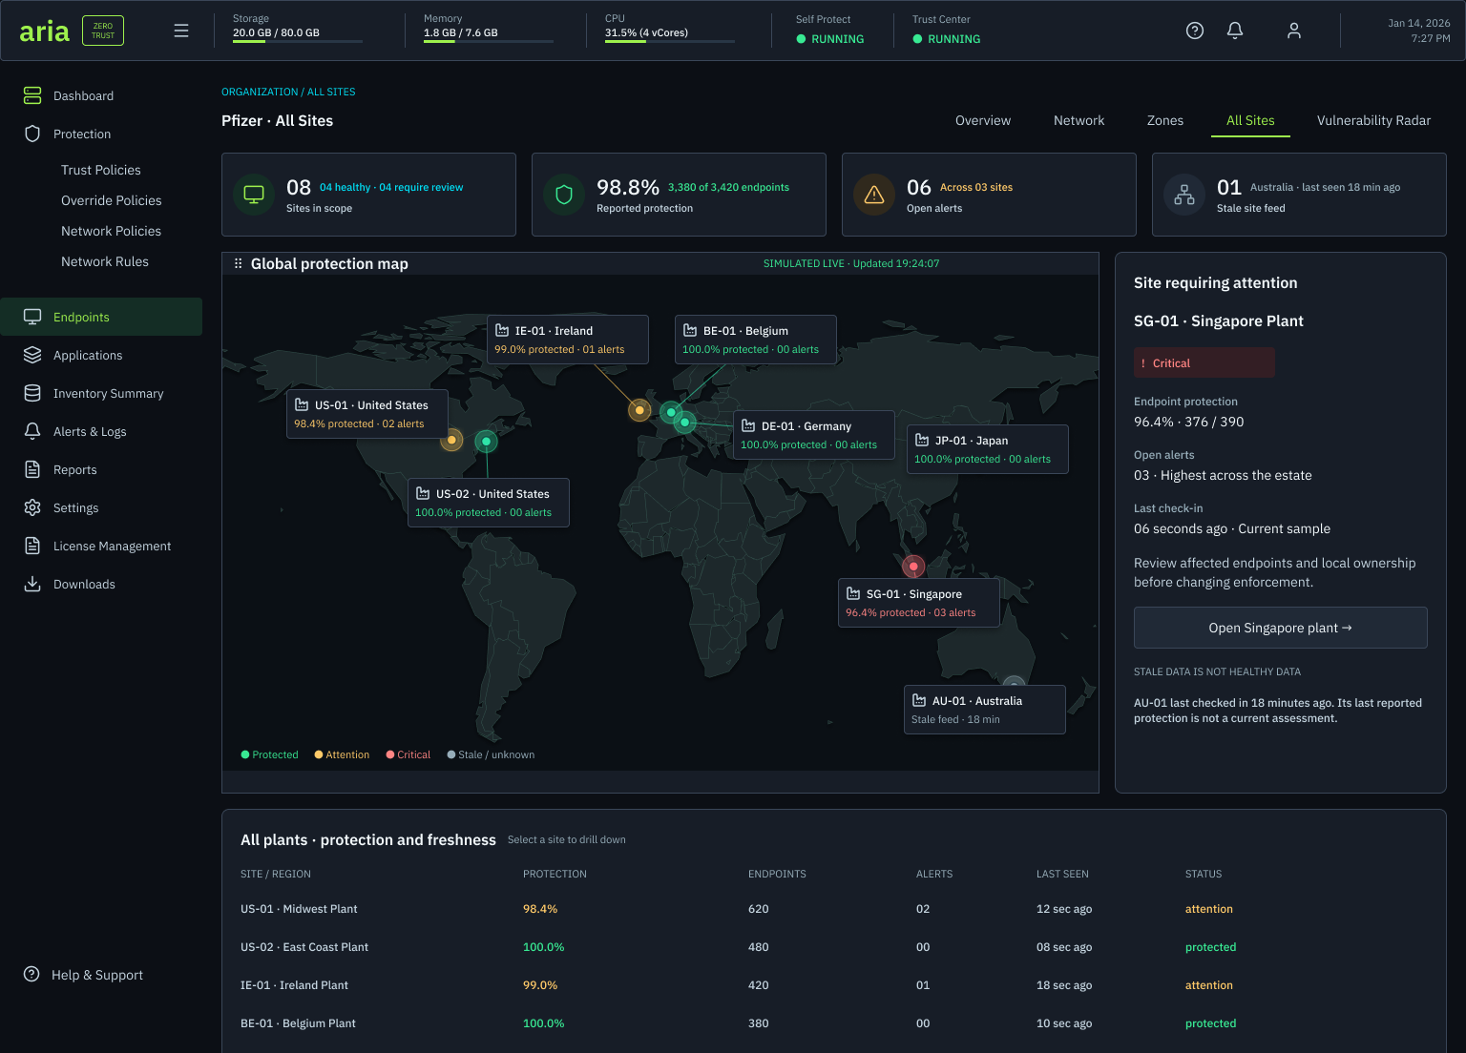Open the help question mark icon
1466x1053 pixels.
pyautogui.click(x=1194, y=31)
